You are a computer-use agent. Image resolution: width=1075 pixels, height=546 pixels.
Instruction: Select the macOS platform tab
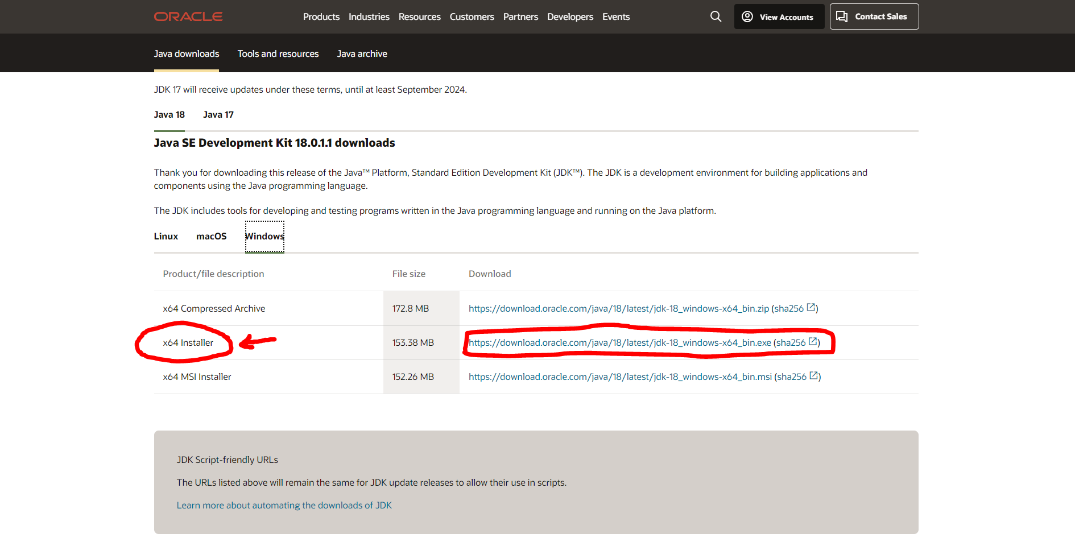pos(211,236)
